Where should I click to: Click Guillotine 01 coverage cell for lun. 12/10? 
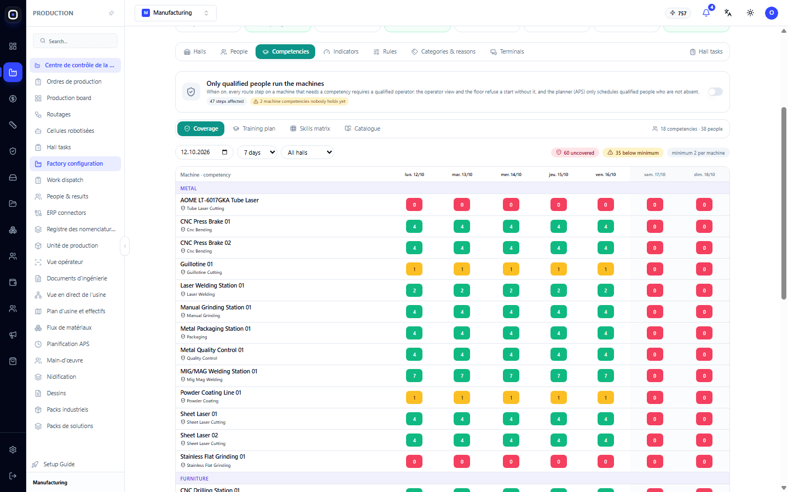point(414,269)
